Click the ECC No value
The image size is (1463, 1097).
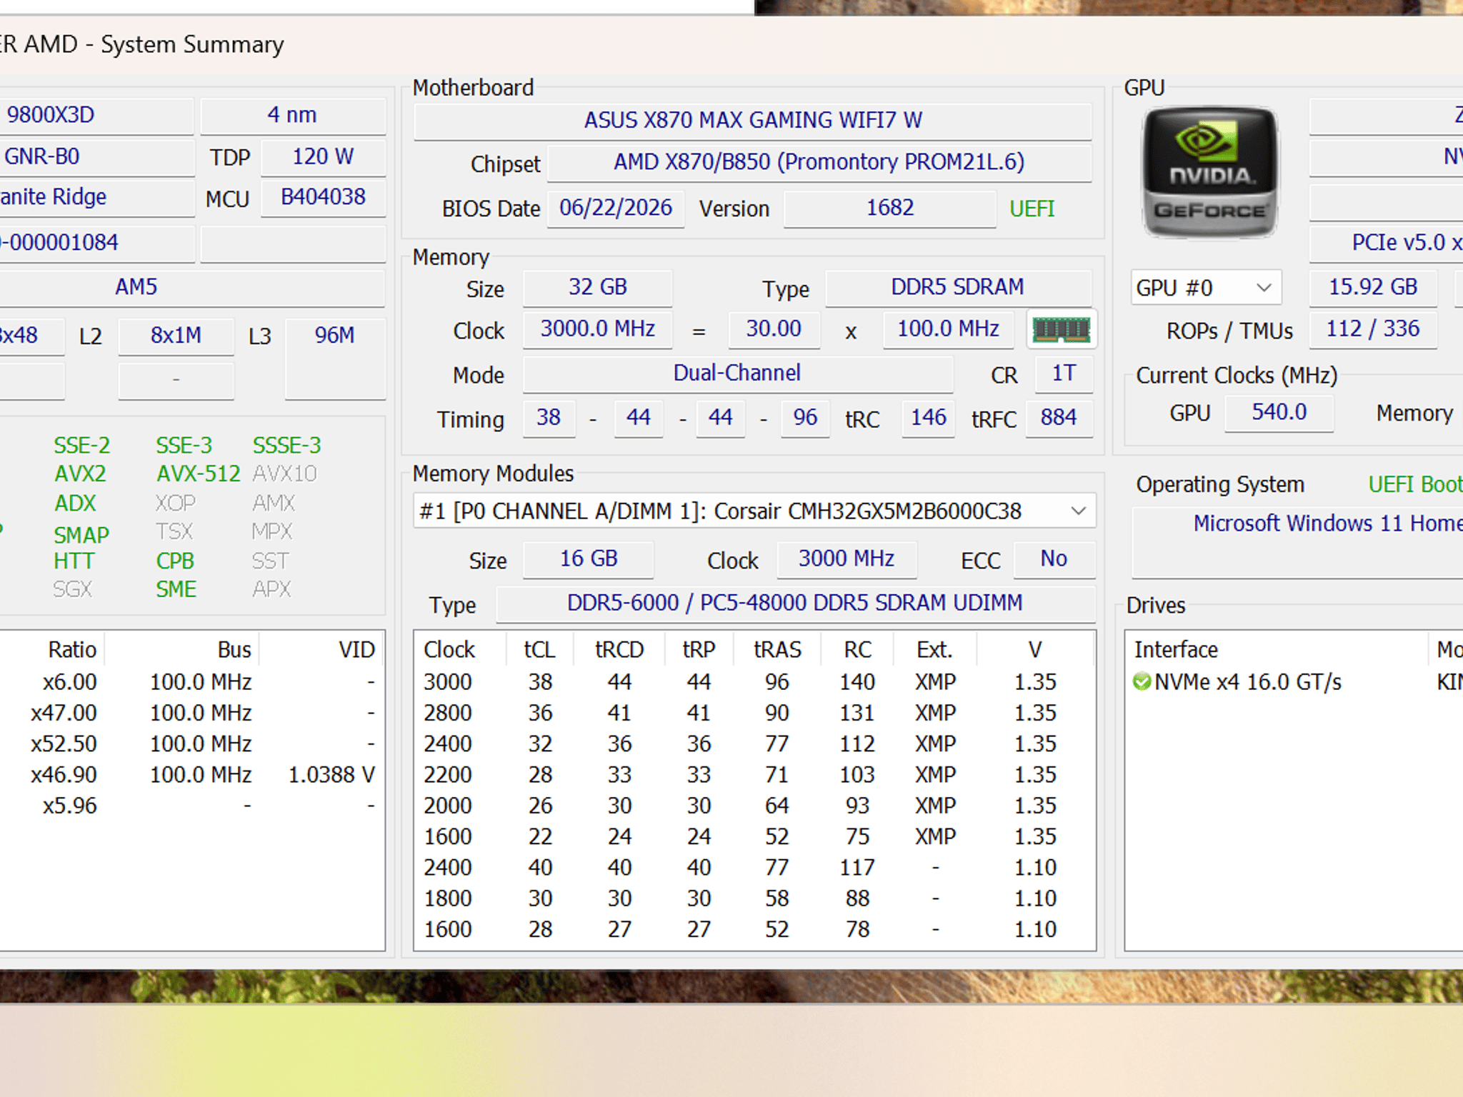pyautogui.click(x=1054, y=558)
